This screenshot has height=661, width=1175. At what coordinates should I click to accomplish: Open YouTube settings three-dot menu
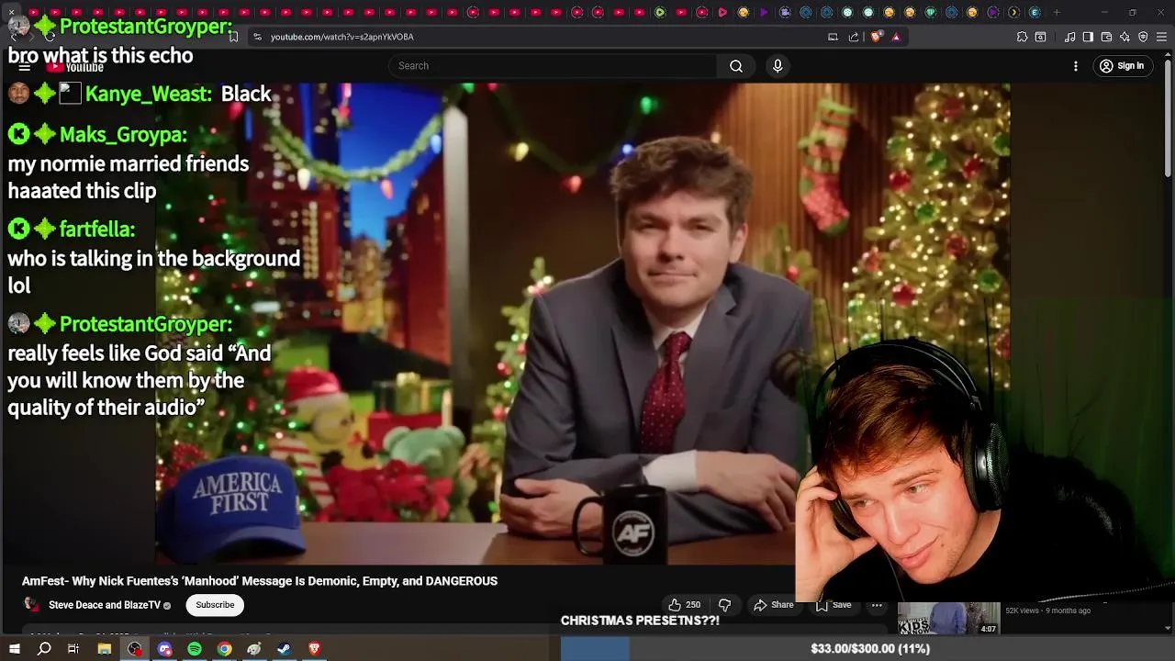[x=1076, y=66]
